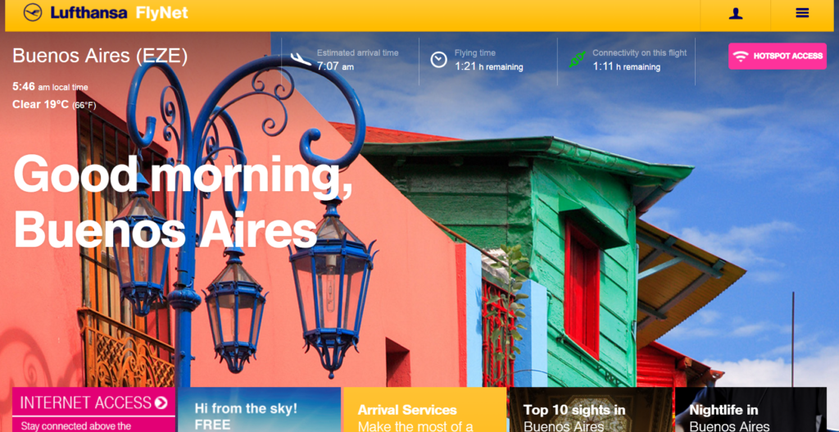Open the user profile icon
The image size is (839, 432).
(736, 13)
